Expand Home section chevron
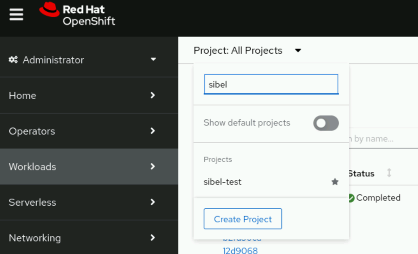418x254 pixels. coord(152,95)
